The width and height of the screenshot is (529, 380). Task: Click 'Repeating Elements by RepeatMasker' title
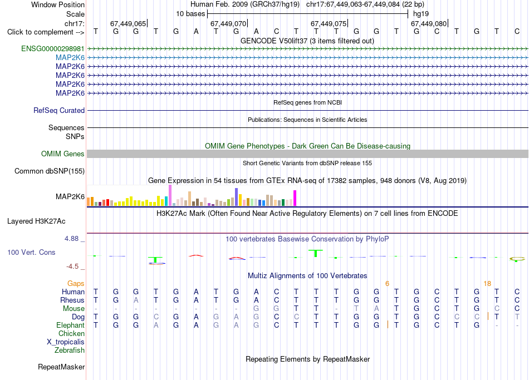(308, 359)
